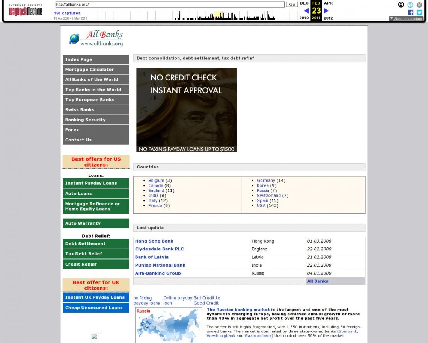Jump to DEC 2010 capture
The width and height of the screenshot is (428, 343).
[x=304, y=11]
